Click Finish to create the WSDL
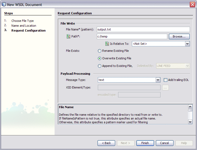197x150 pixels. [x=145, y=143]
